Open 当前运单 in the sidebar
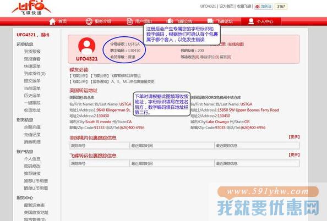This screenshot has width=327, height=221. [32, 89]
